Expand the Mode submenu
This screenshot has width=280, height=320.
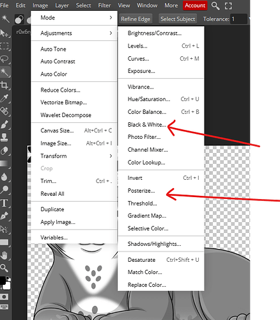[74, 18]
